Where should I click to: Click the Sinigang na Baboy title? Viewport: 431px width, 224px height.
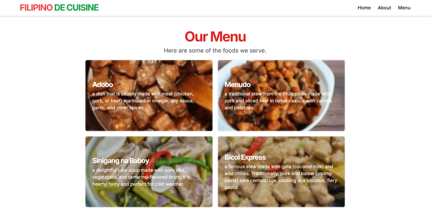point(121,161)
